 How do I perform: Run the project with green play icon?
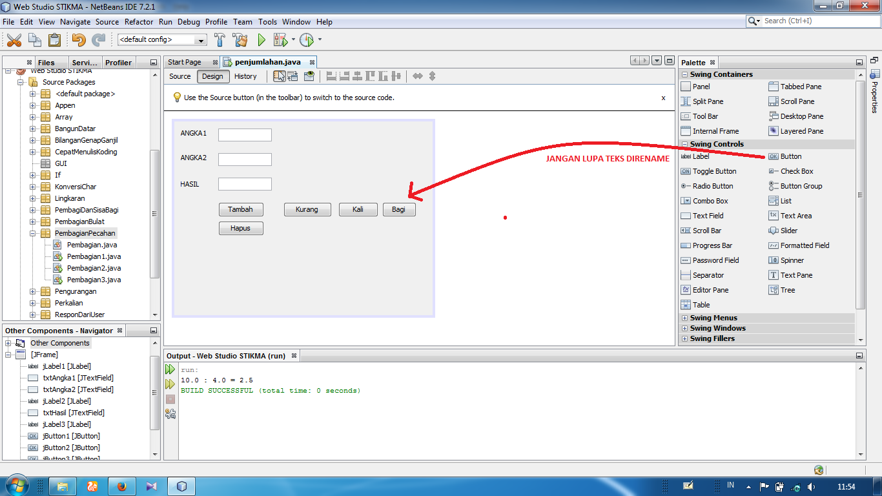click(262, 40)
